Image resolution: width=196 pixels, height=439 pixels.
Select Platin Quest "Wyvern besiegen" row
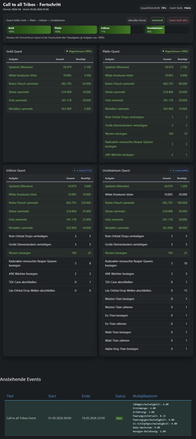[x=146, y=134]
